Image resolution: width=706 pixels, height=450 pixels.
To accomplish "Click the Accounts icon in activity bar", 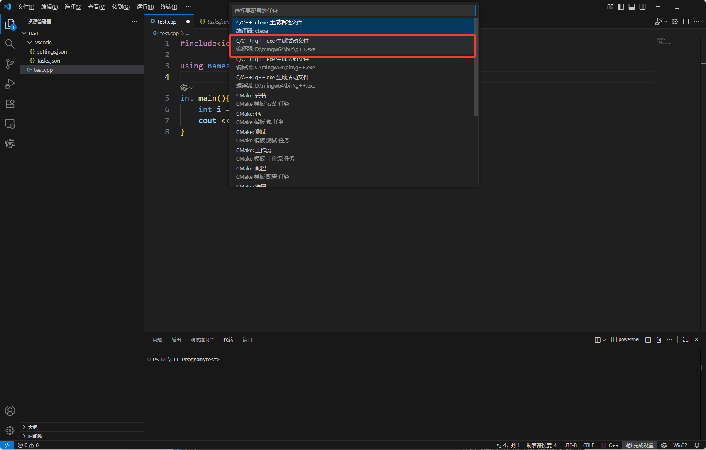I will pos(10,411).
